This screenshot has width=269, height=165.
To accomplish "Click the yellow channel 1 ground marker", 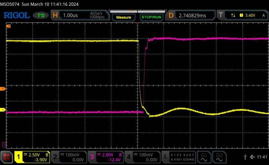I will pyautogui.click(x=3, y=110).
